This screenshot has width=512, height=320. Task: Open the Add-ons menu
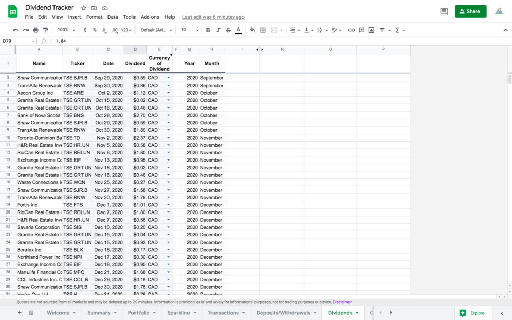point(150,17)
